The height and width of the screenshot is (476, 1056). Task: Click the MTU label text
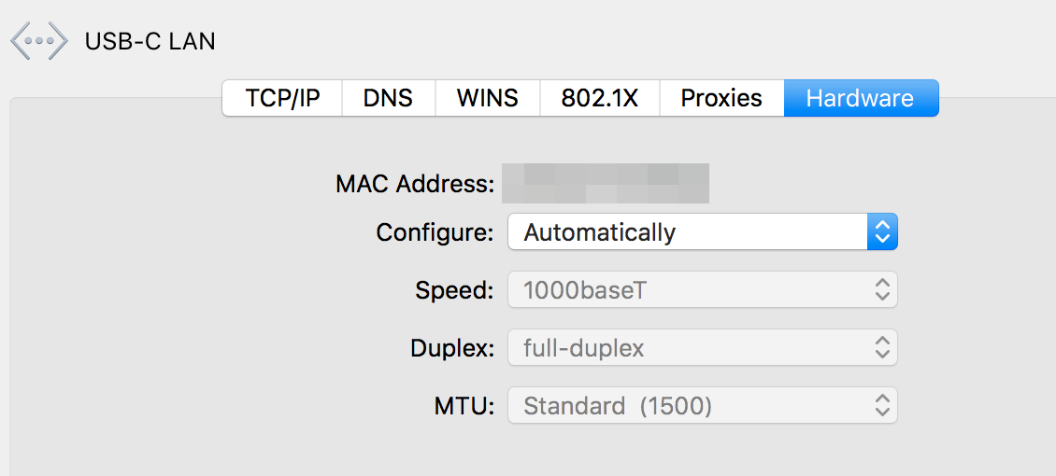(x=464, y=406)
